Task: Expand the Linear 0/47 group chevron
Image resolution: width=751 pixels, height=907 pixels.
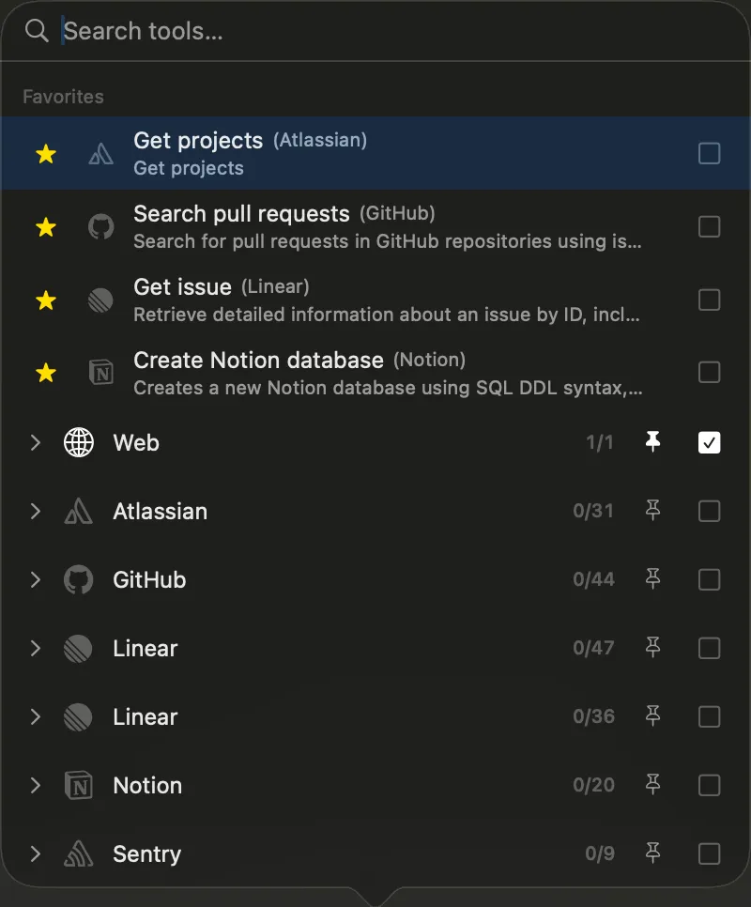Action: point(36,649)
